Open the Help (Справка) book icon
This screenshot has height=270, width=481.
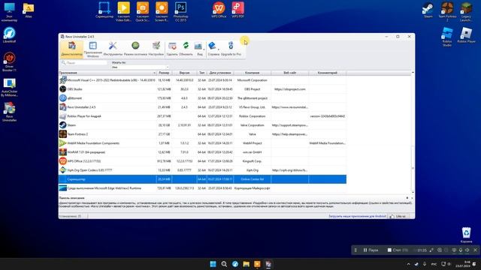point(213,49)
